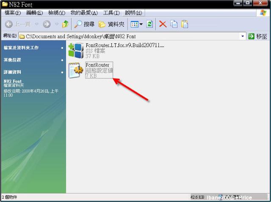Screen dimensions: 271x202
Task: Click the Back arrow icon
Action: tap(9, 24)
